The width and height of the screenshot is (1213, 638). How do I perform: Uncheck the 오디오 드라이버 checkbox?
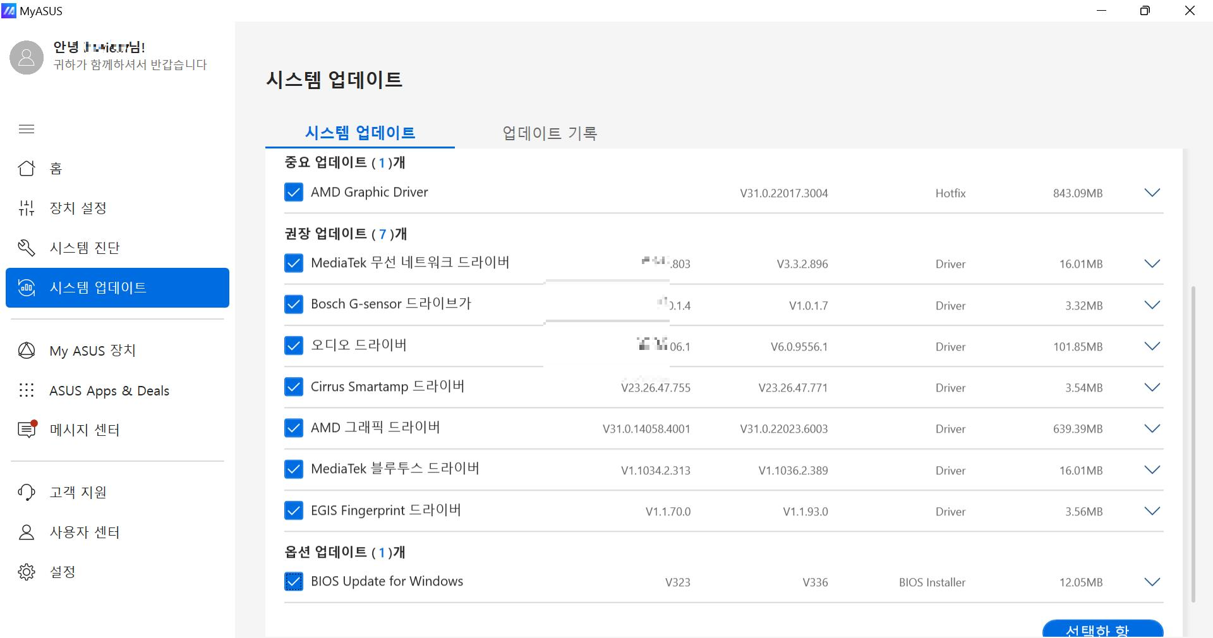[294, 346]
